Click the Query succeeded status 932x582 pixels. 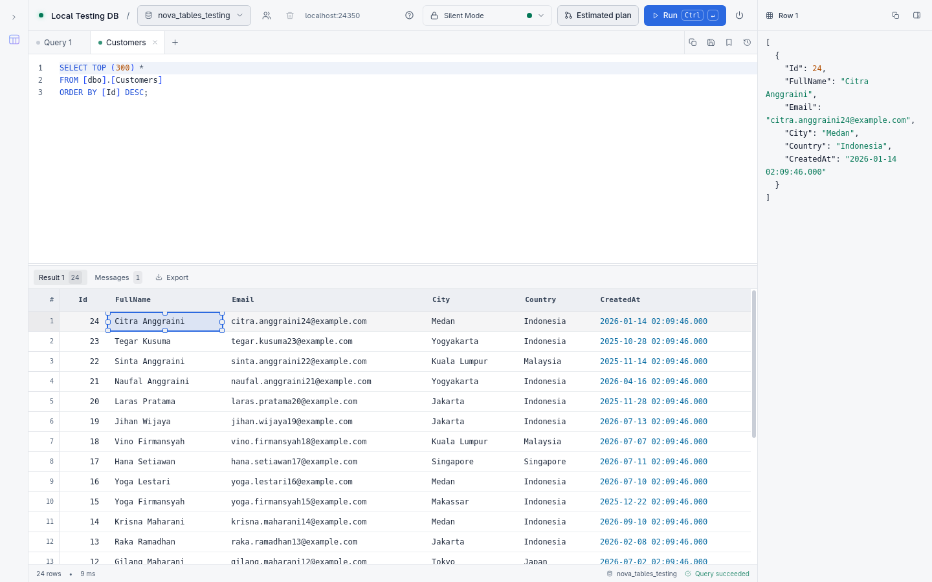[x=717, y=574]
